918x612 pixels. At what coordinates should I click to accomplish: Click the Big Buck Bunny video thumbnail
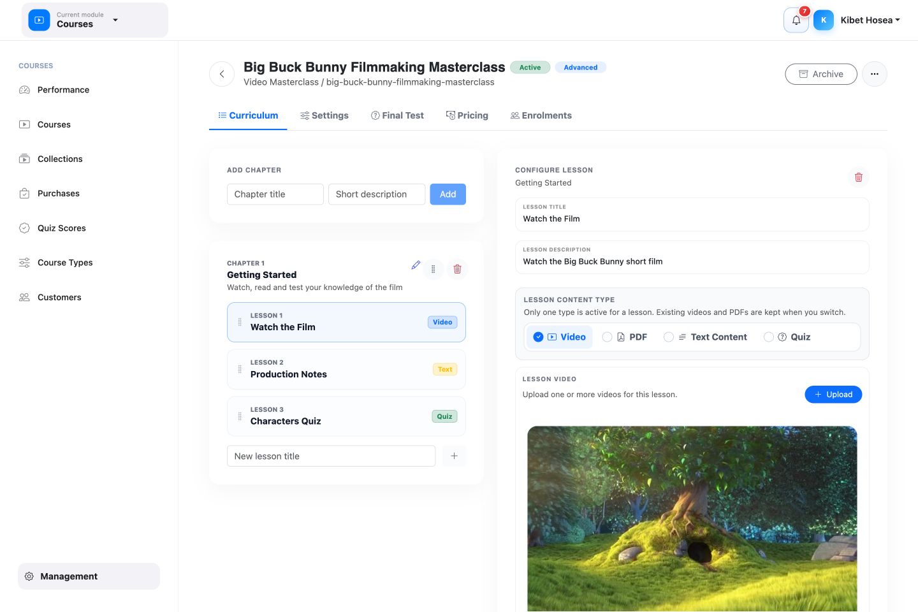pos(692,519)
